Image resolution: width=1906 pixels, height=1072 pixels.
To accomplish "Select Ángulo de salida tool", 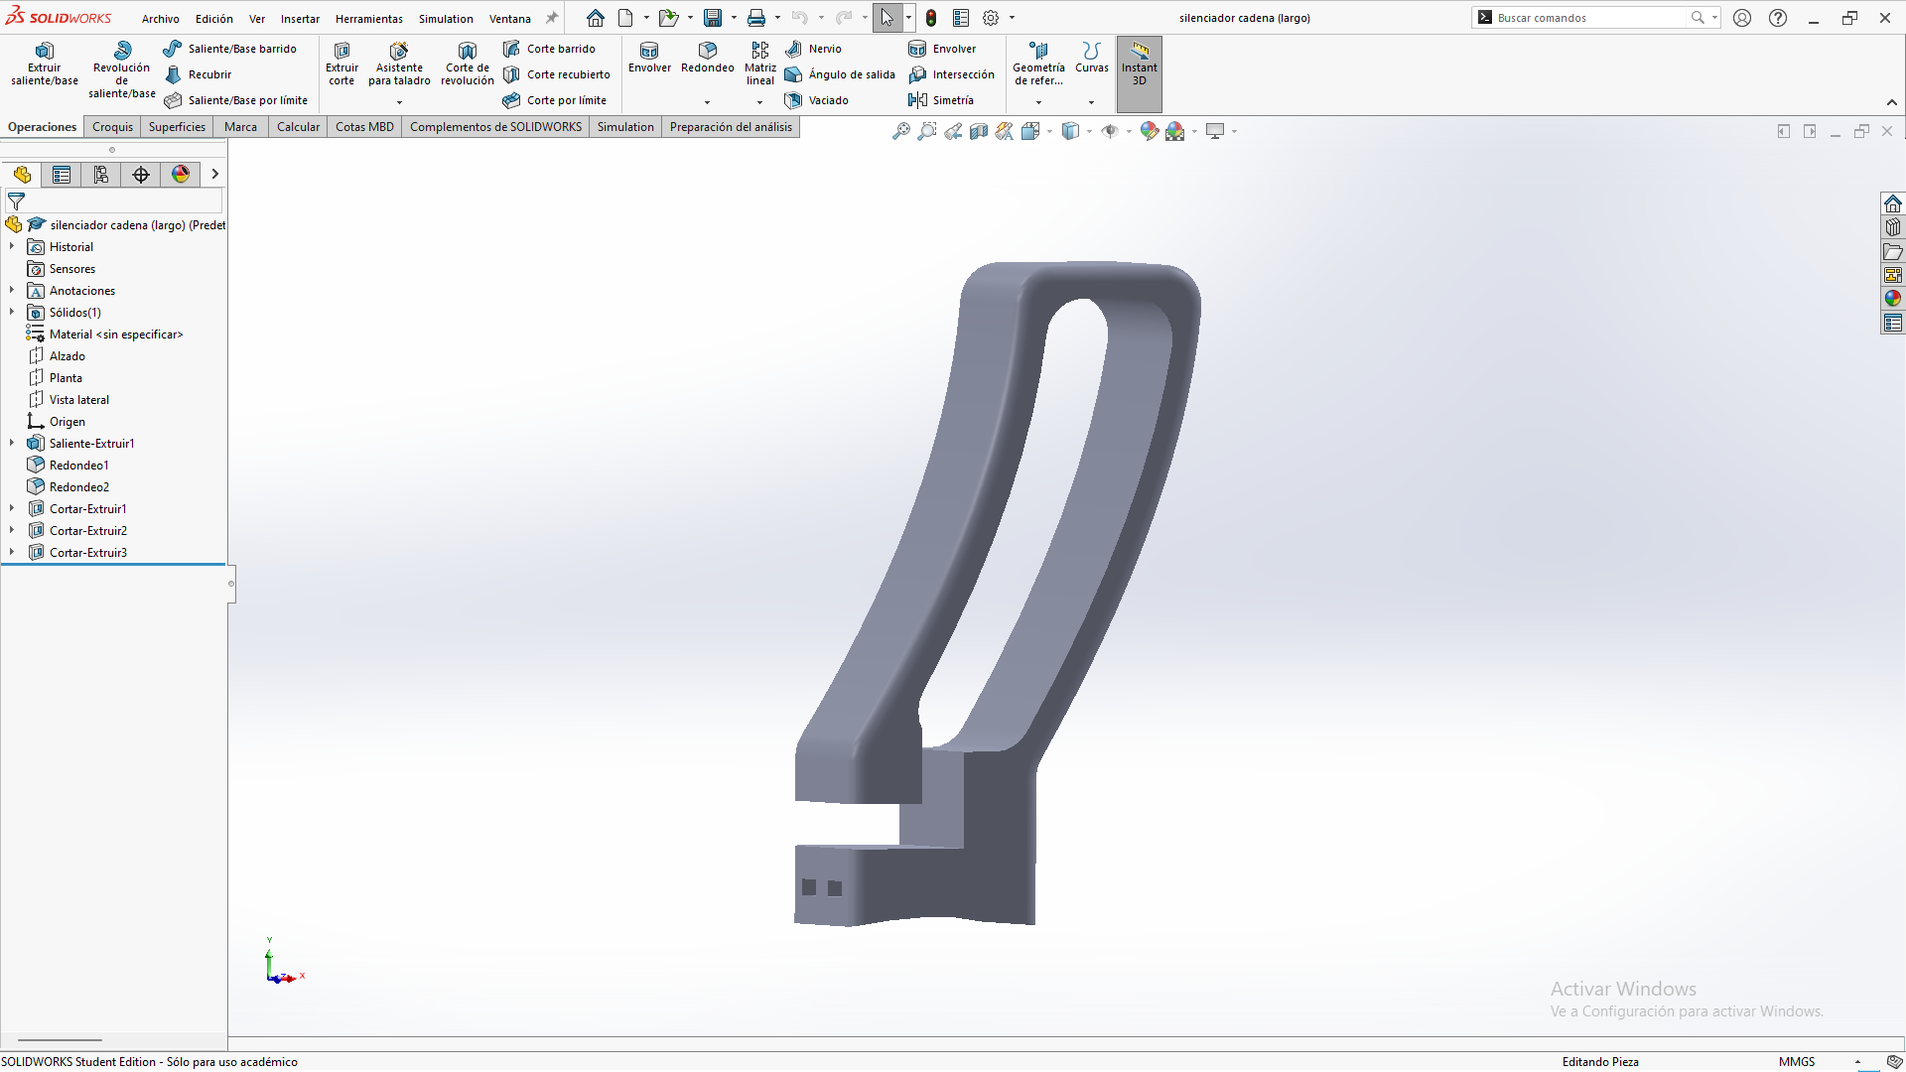I will point(840,74).
